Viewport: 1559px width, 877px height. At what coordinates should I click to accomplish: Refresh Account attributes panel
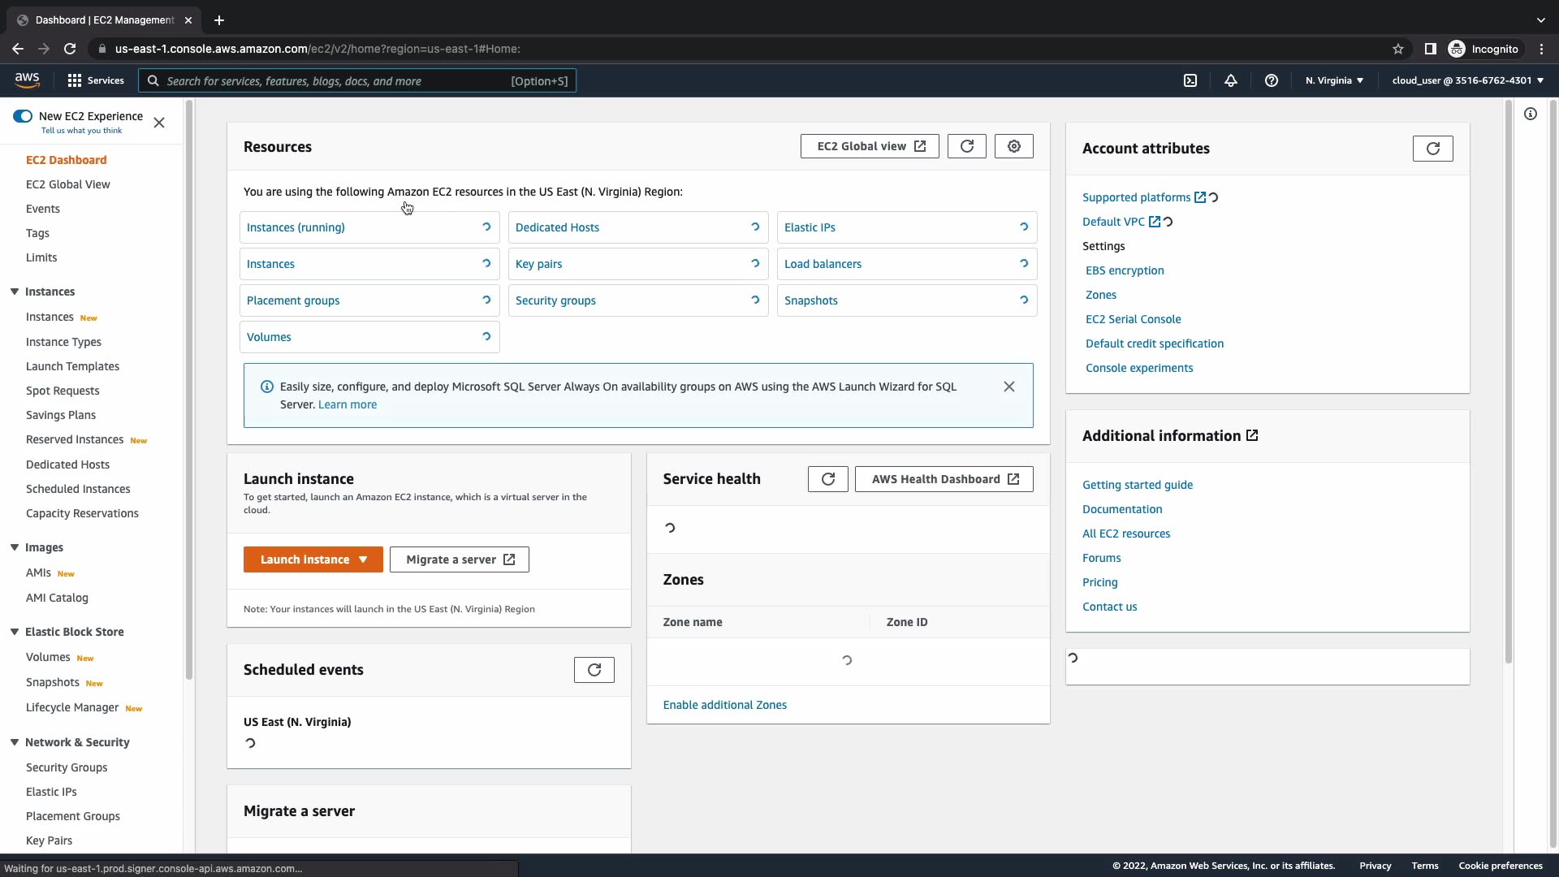1432,149
